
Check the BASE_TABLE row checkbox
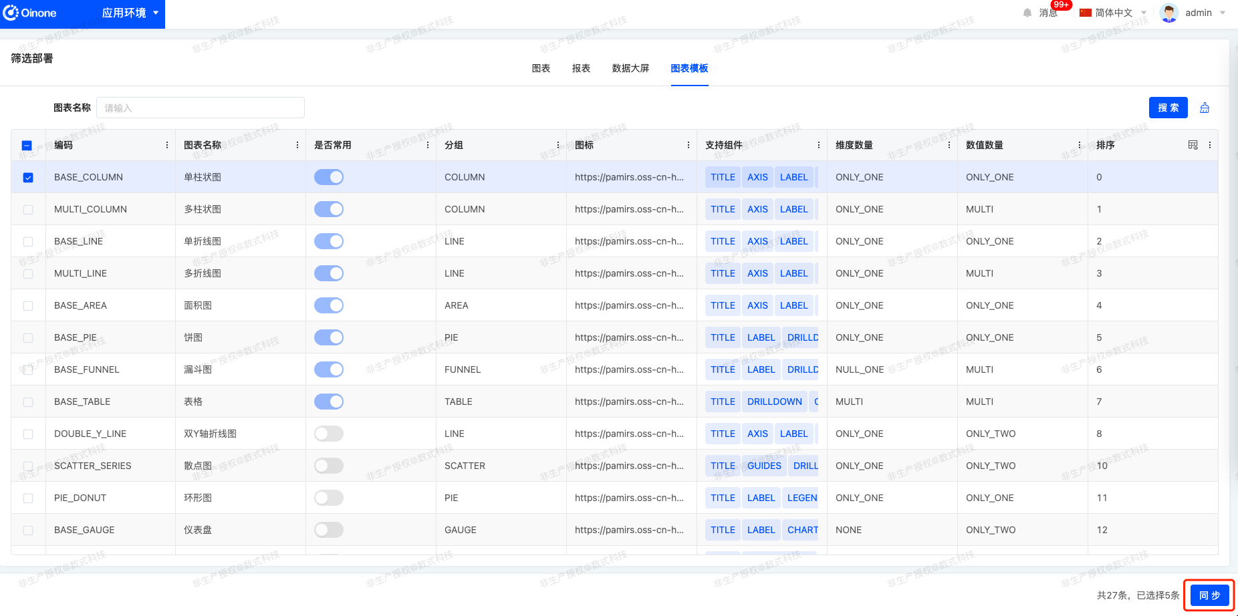point(28,402)
